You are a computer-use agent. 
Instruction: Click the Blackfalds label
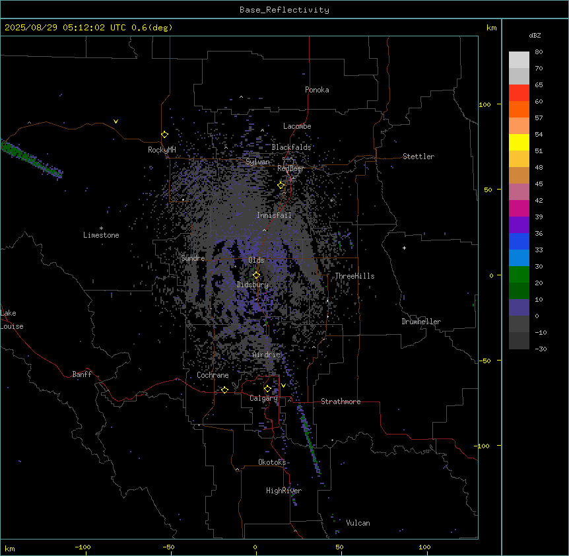[291, 147]
